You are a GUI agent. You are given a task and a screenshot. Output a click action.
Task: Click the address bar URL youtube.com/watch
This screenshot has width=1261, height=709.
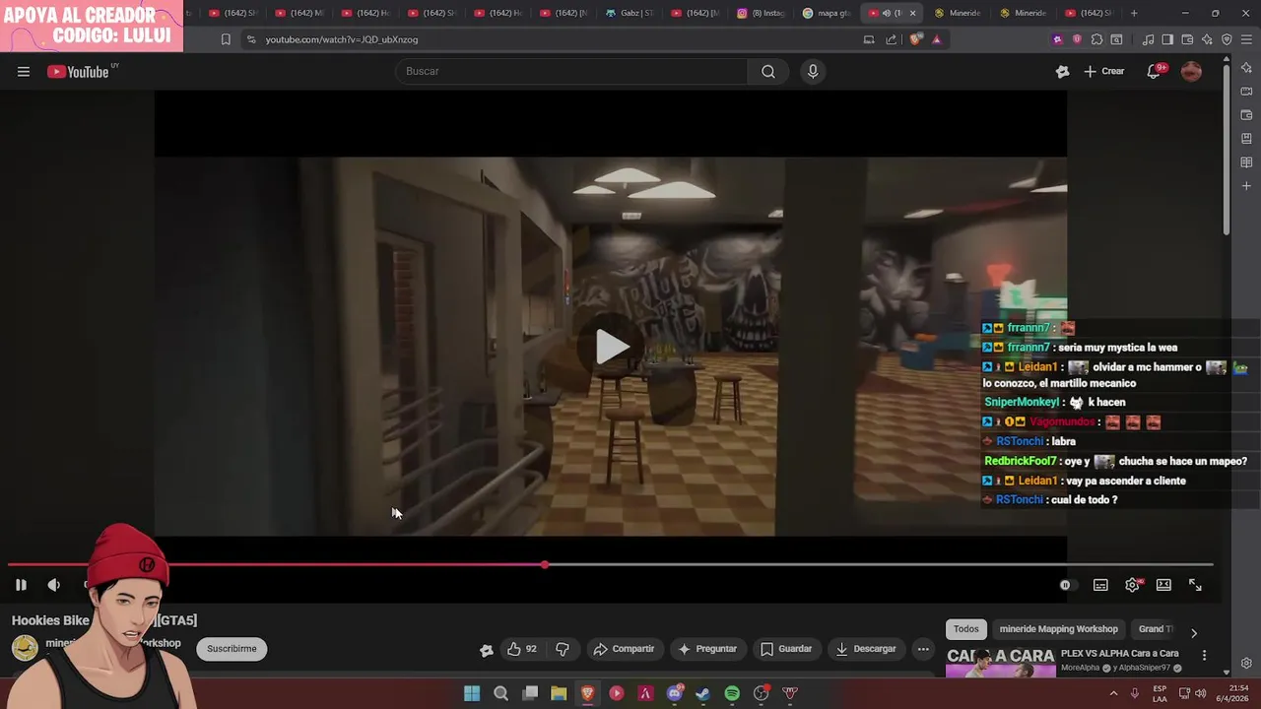point(341,39)
